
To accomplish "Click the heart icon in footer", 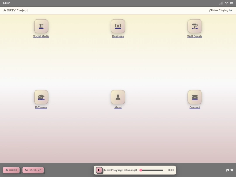I will tap(232, 170).
